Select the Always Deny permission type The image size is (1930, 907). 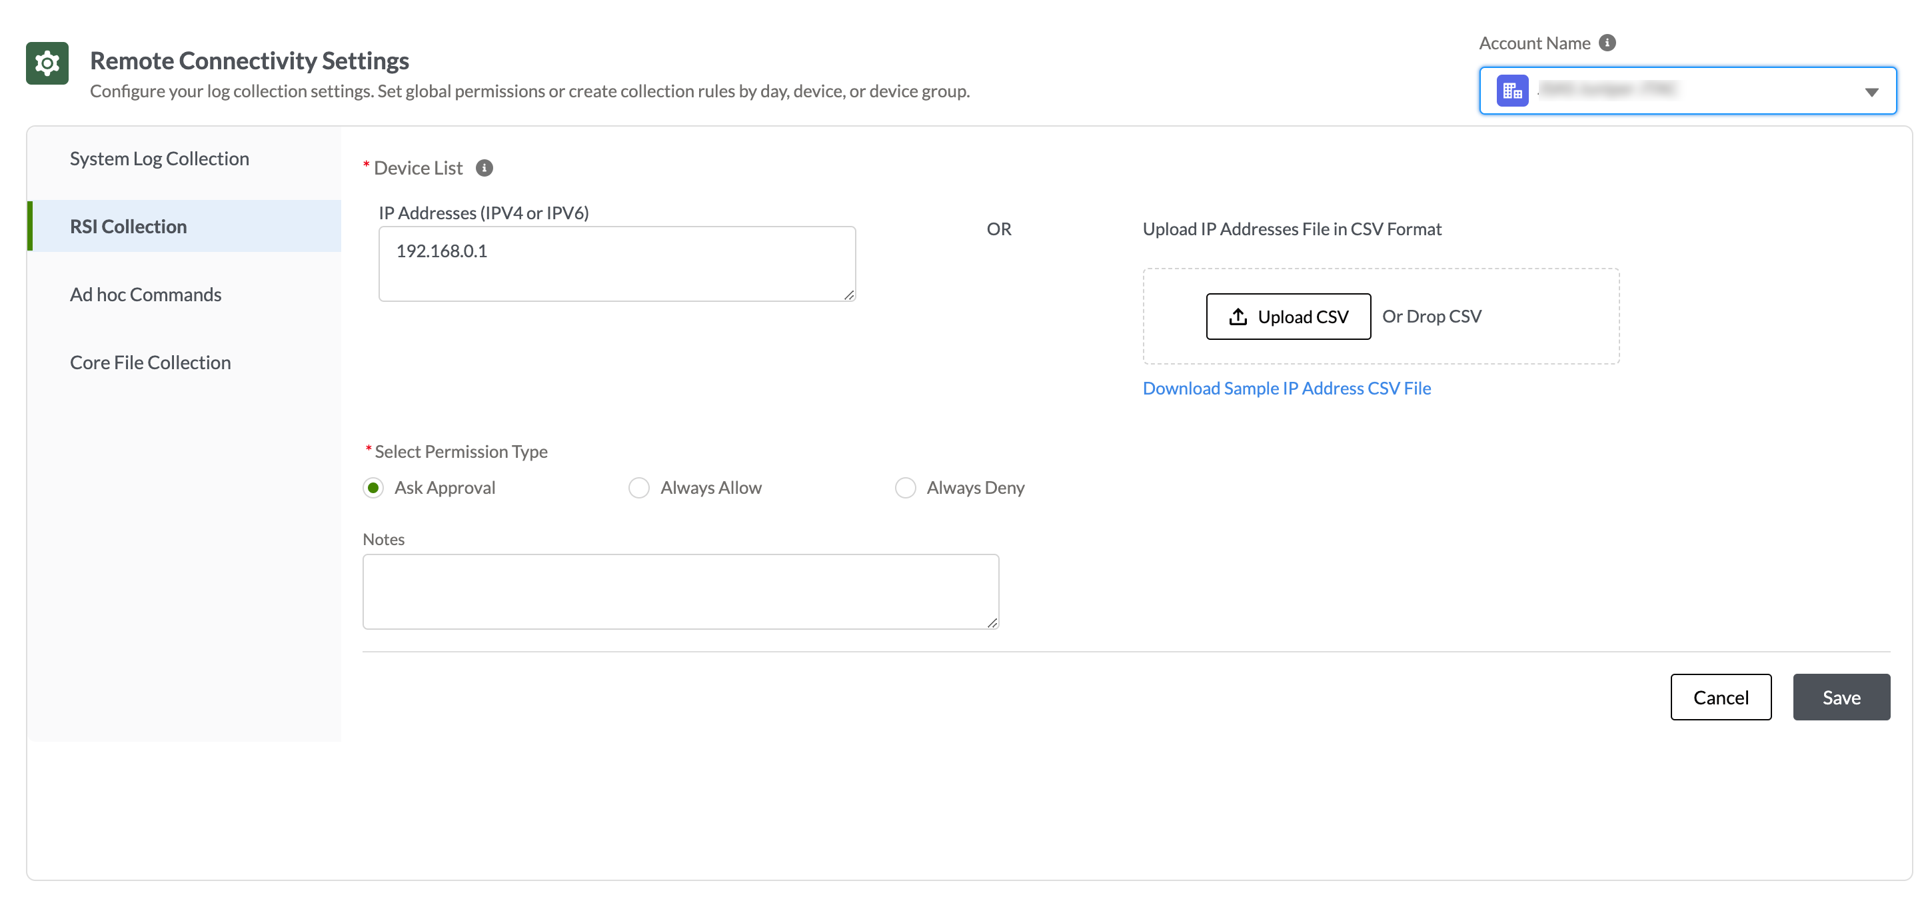905,488
